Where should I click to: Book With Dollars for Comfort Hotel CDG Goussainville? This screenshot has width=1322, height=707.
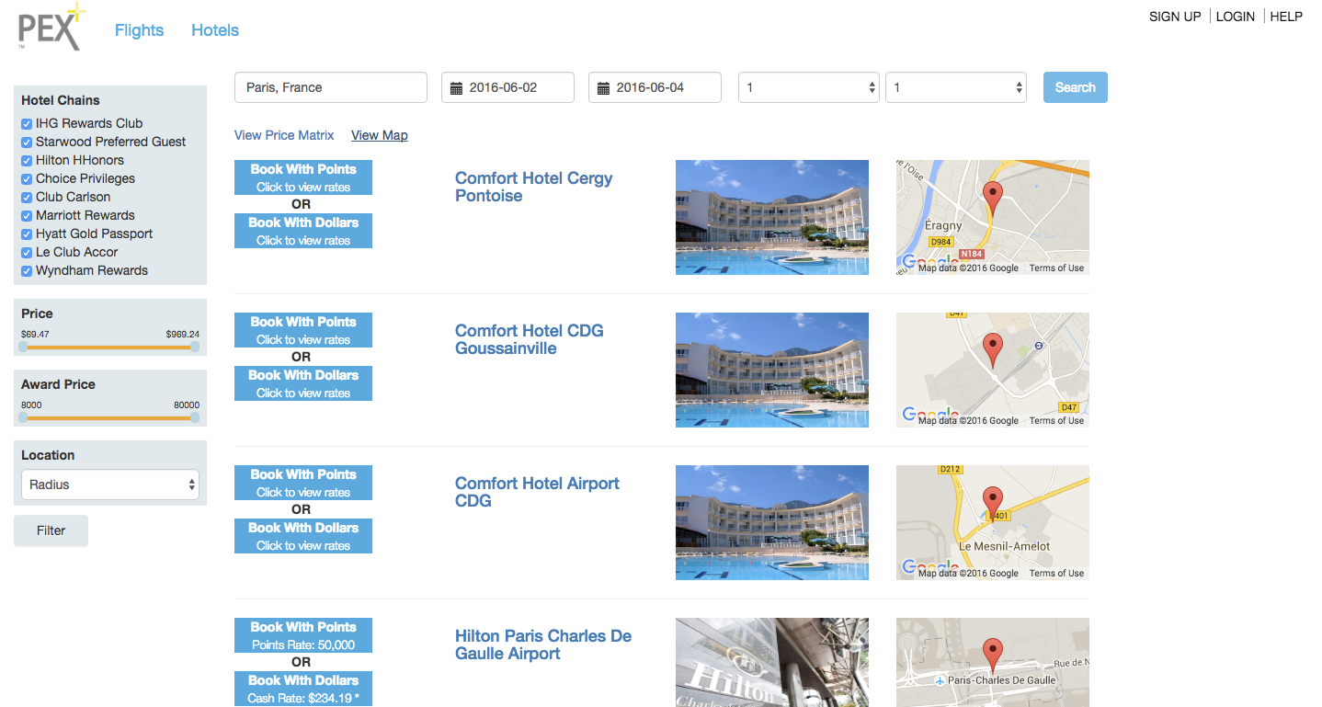point(303,383)
